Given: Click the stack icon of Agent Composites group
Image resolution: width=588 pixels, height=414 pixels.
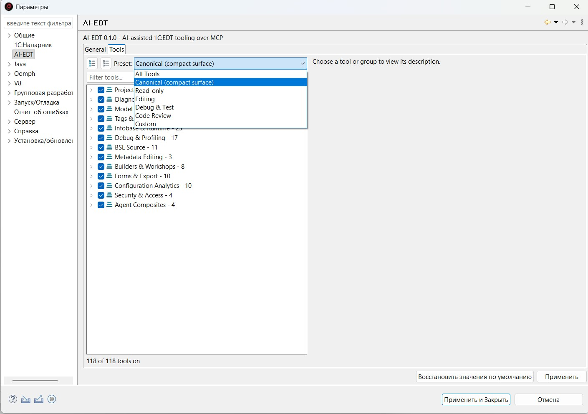Looking at the screenshot, I should coord(109,205).
